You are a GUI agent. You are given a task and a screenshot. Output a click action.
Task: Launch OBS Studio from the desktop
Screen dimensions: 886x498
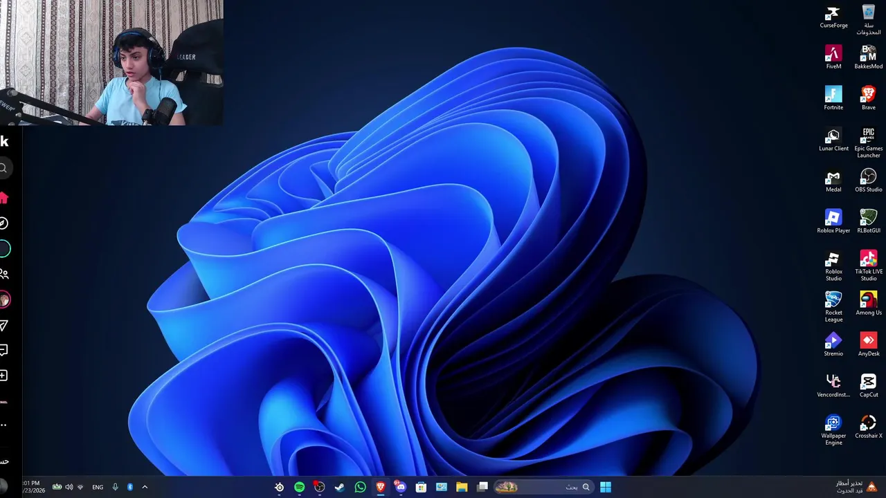point(868,181)
